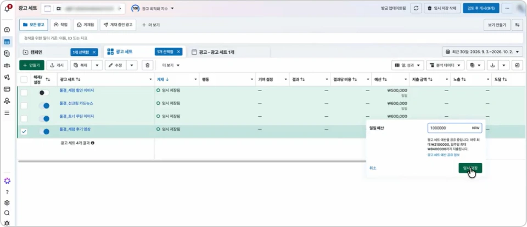Tick the checkbox for 풀결_세럼 할인 이미지

[24, 93]
